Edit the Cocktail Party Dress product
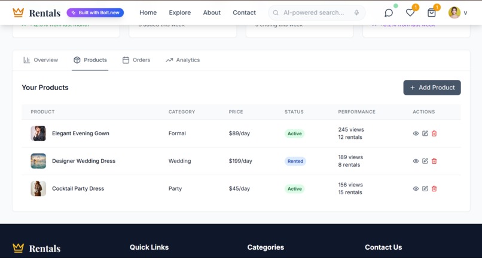This screenshot has width=482, height=258. [x=425, y=188]
